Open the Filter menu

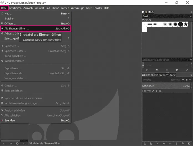point(89,8)
